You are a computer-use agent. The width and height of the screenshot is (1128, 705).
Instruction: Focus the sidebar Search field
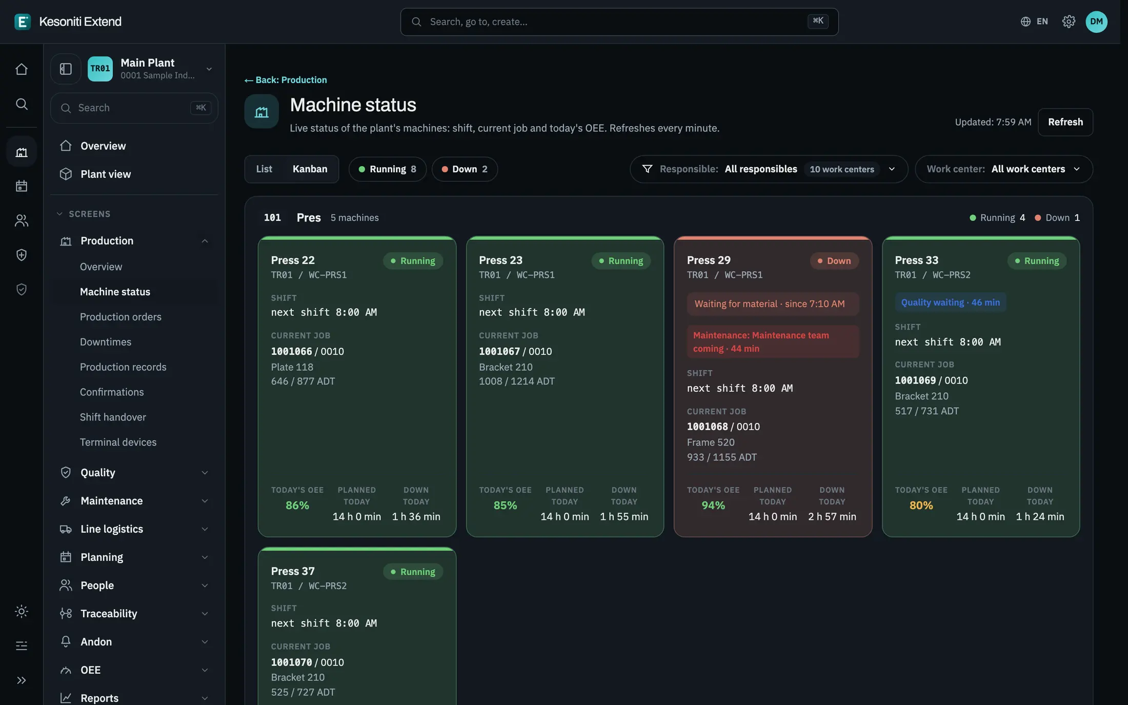point(134,108)
